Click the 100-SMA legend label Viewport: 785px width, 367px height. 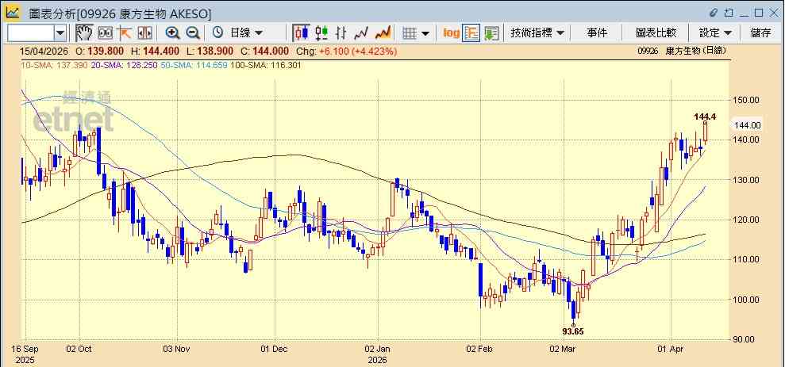pos(265,65)
